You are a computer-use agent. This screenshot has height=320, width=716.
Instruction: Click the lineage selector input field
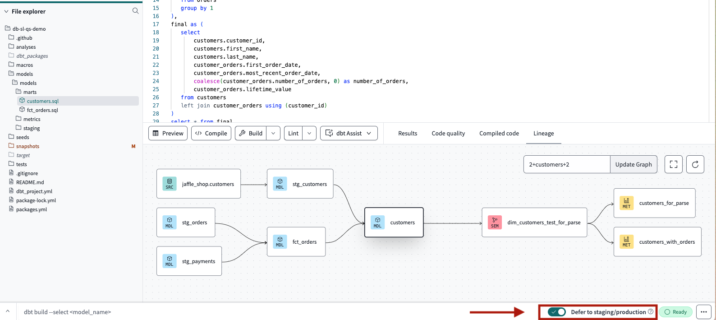566,164
